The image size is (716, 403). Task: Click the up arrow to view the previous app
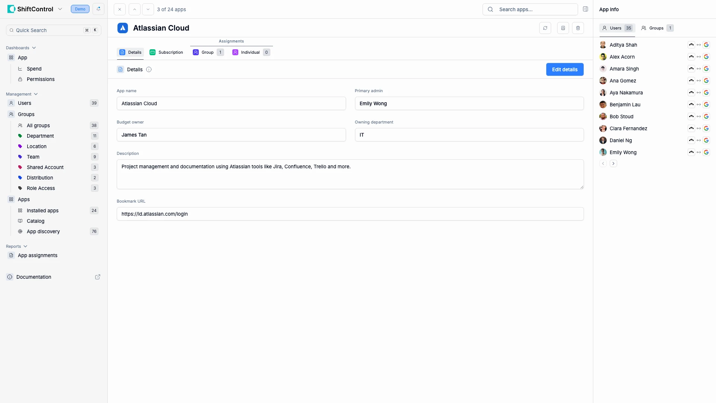click(134, 9)
